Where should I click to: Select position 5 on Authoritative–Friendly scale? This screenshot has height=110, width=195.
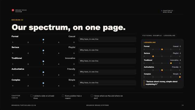74,75
